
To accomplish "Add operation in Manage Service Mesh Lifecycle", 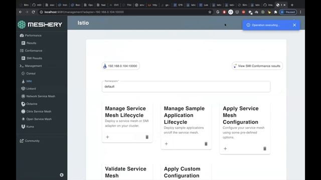I will click(107, 137).
